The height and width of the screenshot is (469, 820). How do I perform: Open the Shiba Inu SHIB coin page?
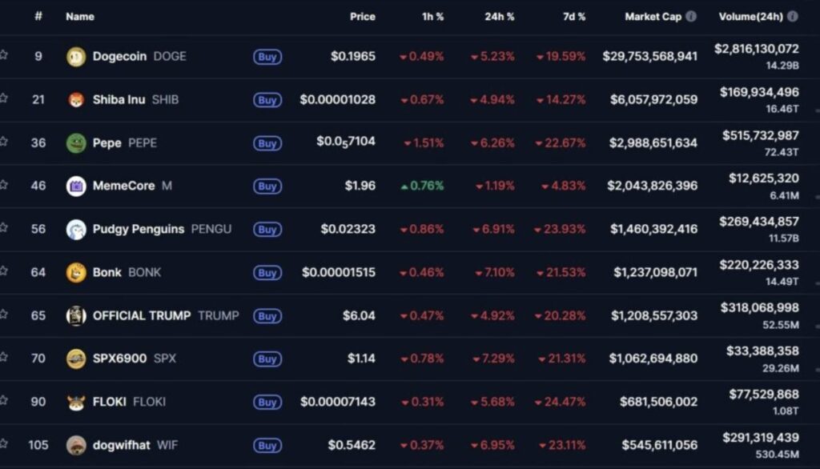(122, 100)
